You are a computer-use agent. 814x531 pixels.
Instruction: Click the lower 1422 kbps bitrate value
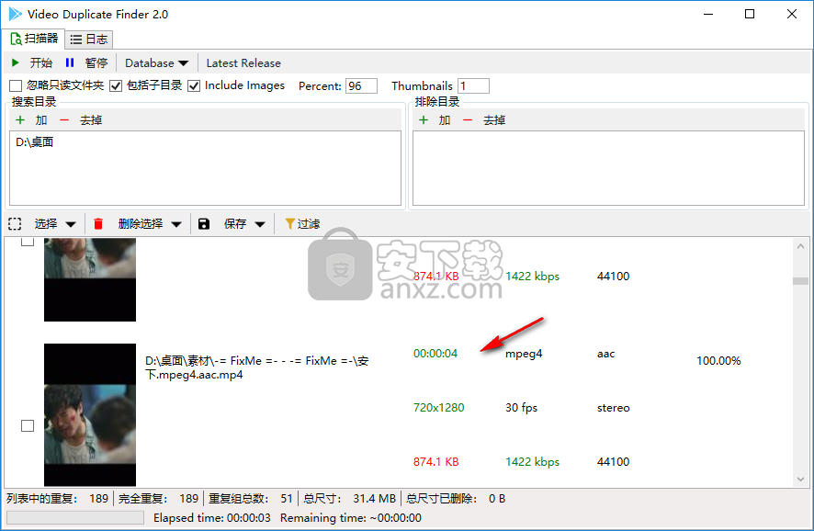coord(533,461)
